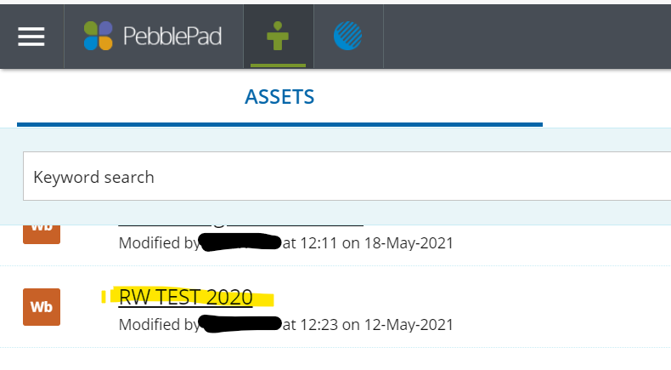This screenshot has height=370, width=671.
Task: Click the redacted name in the 18-May row
Action: [240, 242]
